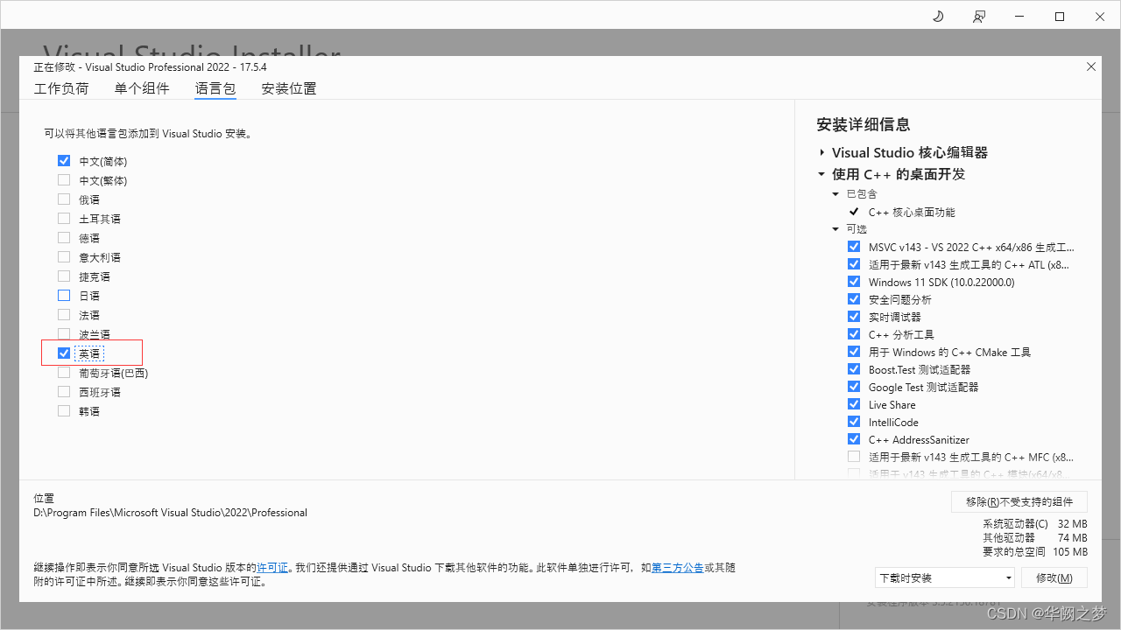The width and height of the screenshot is (1121, 630).
Task: Open the 安装位置 tab
Action: click(289, 88)
